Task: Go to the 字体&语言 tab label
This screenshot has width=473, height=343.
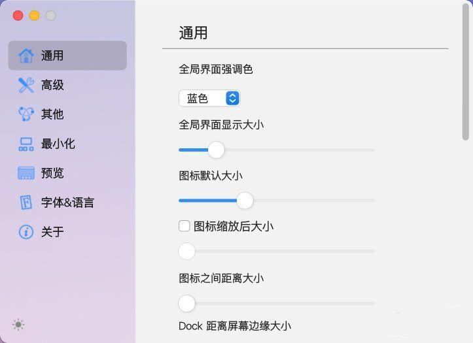Action: [x=67, y=203]
